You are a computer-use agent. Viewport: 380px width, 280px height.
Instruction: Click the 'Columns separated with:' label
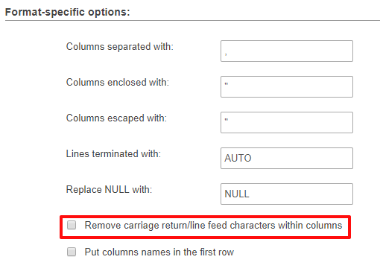pyautogui.click(x=120, y=47)
